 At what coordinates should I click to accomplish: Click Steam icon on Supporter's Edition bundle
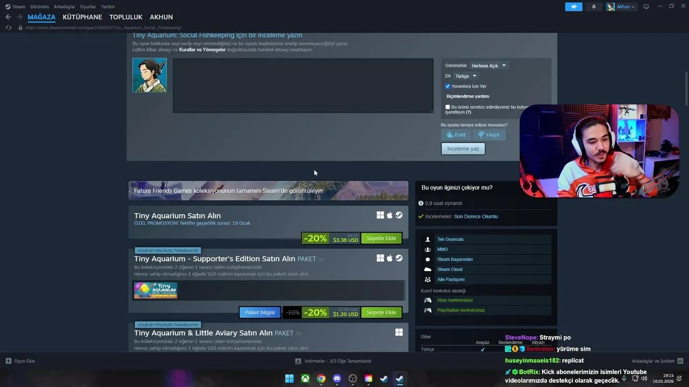point(399,258)
